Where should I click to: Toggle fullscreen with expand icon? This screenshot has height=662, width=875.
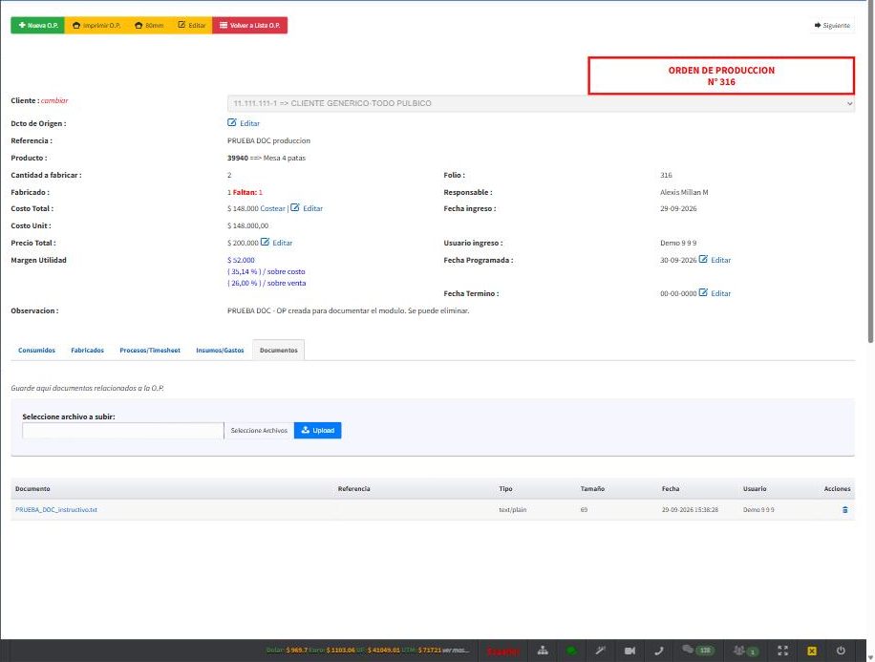783,651
